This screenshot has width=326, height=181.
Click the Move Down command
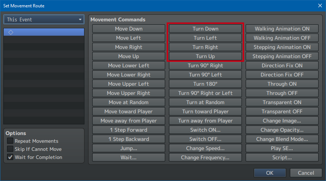[128, 29]
